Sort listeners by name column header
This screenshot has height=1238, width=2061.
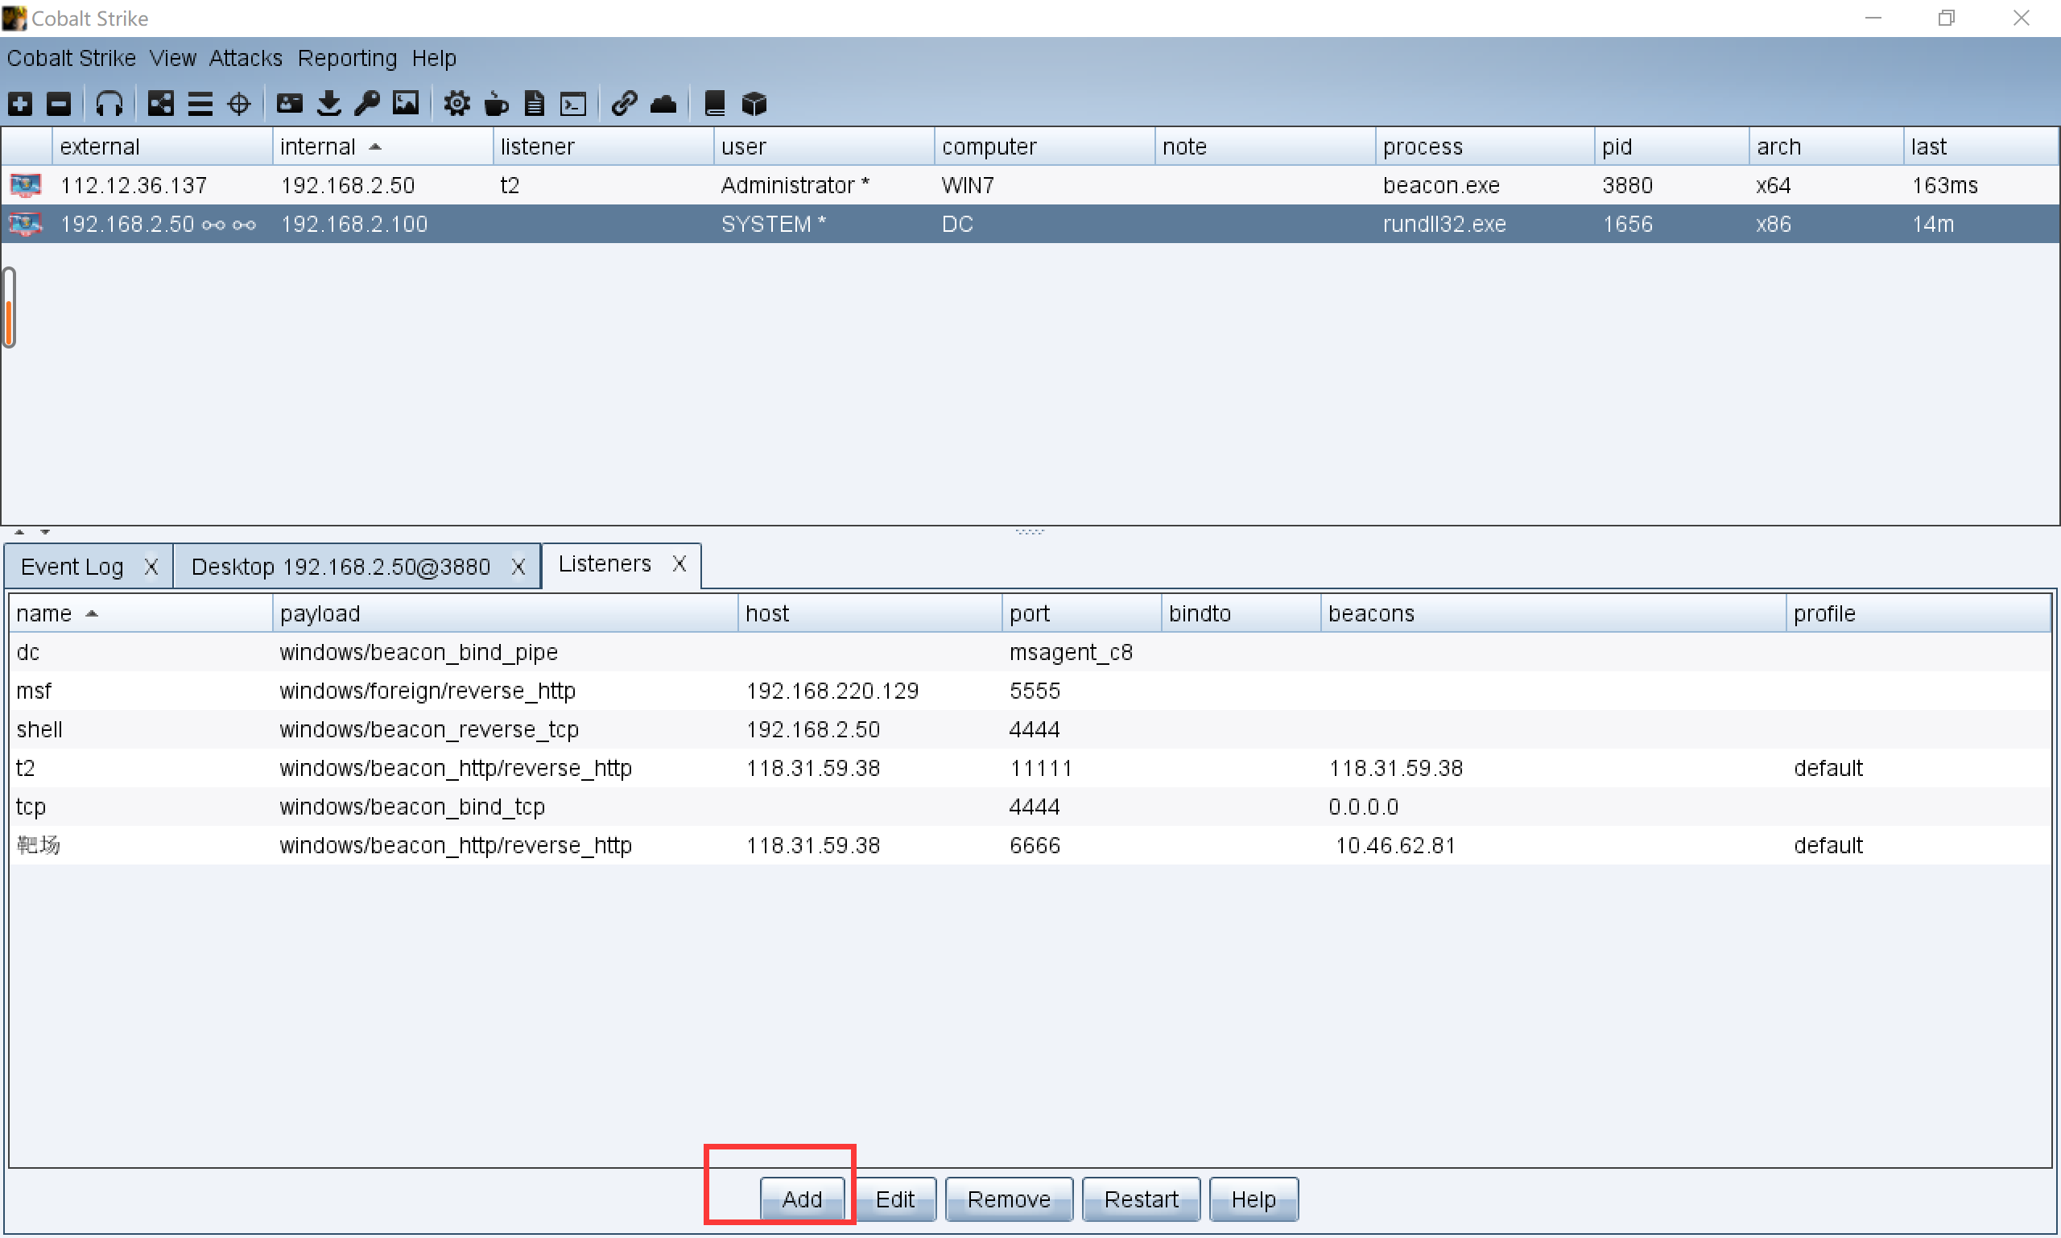tap(140, 613)
